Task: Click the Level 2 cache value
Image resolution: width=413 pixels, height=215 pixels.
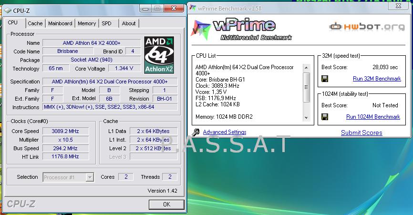Action: point(153,148)
